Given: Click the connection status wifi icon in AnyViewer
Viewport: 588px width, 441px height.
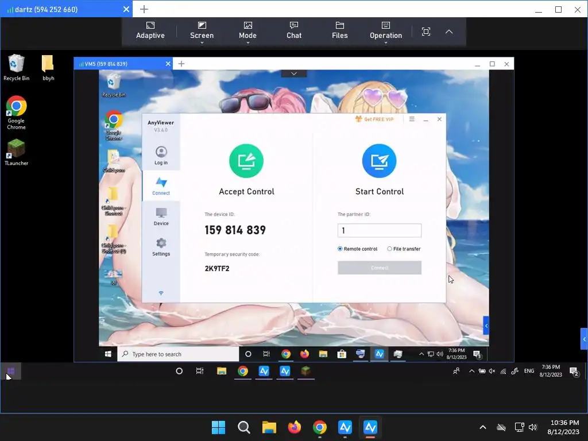Looking at the screenshot, I should click(x=161, y=293).
